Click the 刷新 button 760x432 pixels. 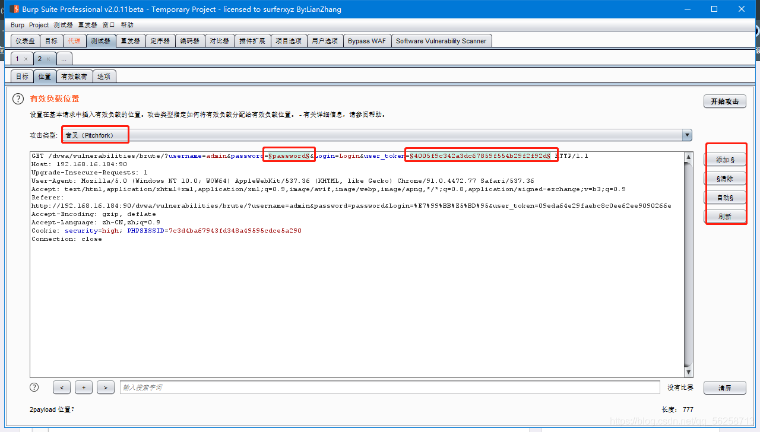(725, 217)
